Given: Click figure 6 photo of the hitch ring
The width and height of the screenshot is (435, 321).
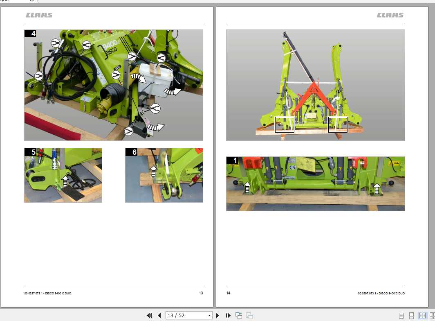Looking at the screenshot, I should (x=164, y=175).
